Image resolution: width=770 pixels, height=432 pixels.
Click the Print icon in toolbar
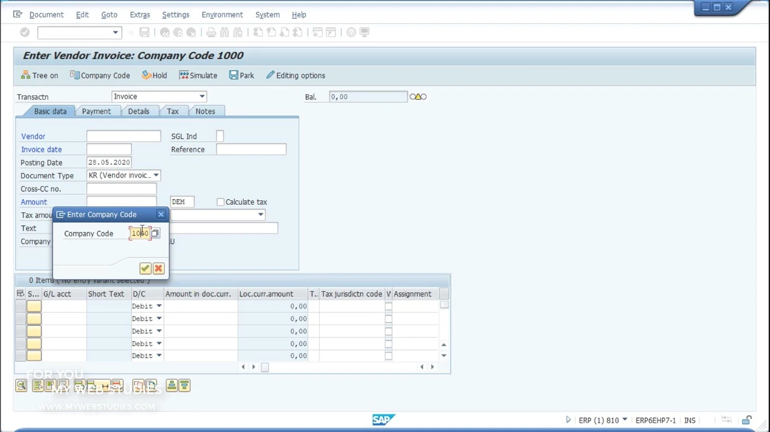pyautogui.click(x=211, y=33)
